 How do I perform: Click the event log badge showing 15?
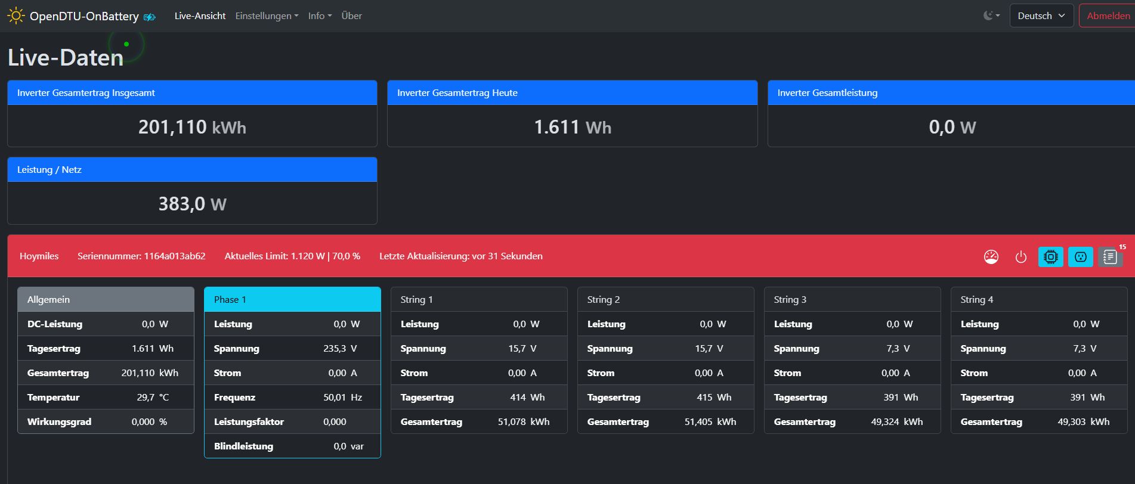pyautogui.click(x=1122, y=247)
